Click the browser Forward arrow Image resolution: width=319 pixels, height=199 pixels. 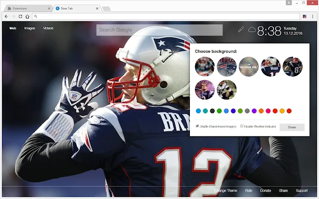tap(13, 16)
